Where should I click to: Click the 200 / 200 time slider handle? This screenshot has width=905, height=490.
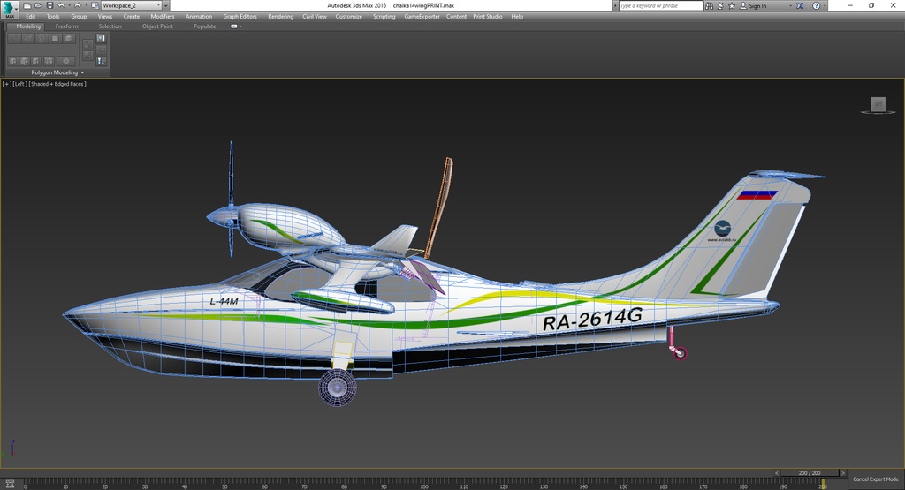click(810, 473)
